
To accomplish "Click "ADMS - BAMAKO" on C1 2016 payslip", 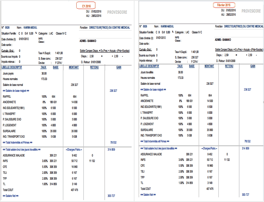I will click(88, 41).
